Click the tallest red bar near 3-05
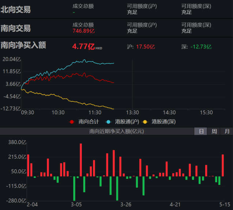Screen dimensions: 233x210 point(81,160)
